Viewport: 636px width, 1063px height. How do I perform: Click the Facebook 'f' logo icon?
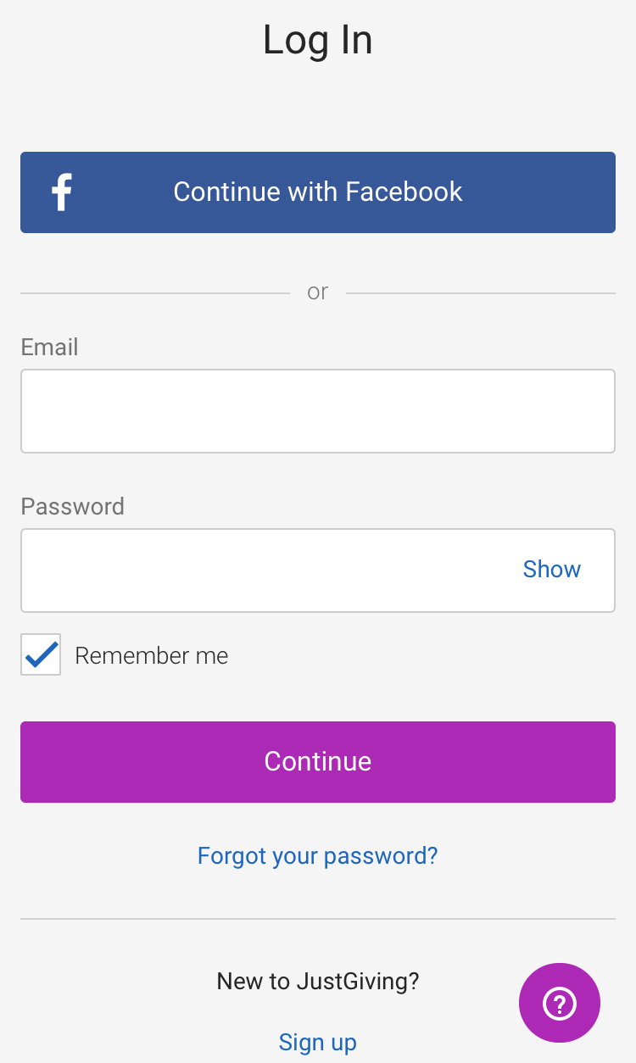click(62, 192)
